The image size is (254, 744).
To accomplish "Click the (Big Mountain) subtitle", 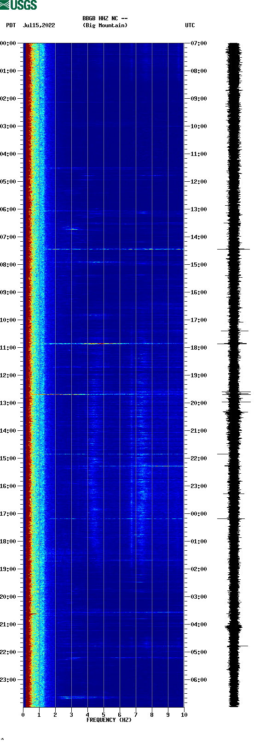I will 105,25.
